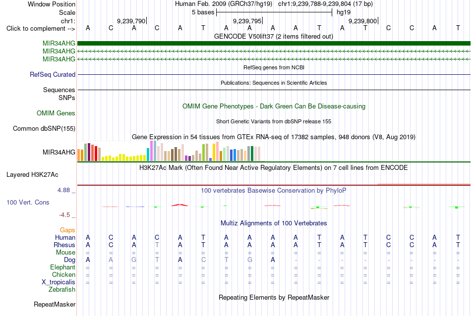
Task: Open 'Short Genetic Variants from dbSNP release 155'
Action: (274, 121)
